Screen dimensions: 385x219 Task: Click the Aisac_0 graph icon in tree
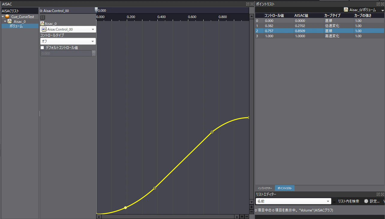point(10,21)
